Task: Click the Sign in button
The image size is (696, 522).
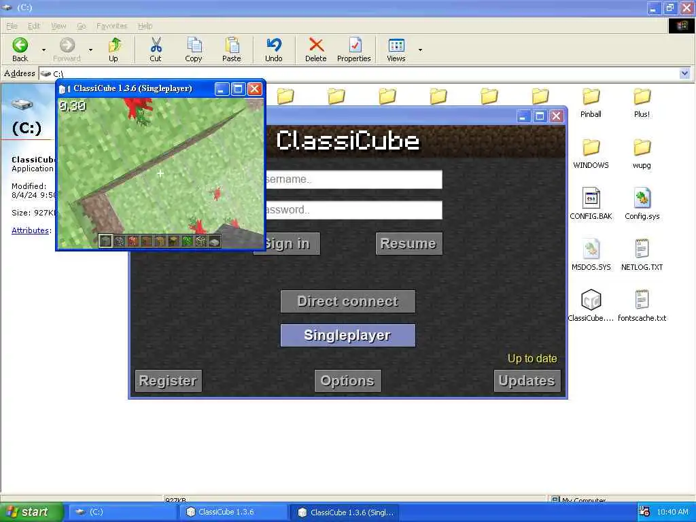Action: 292,244
